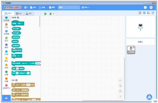The height and width of the screenshot is (103, 158).
Task: Click the project name input field
Action: (69, 7)
